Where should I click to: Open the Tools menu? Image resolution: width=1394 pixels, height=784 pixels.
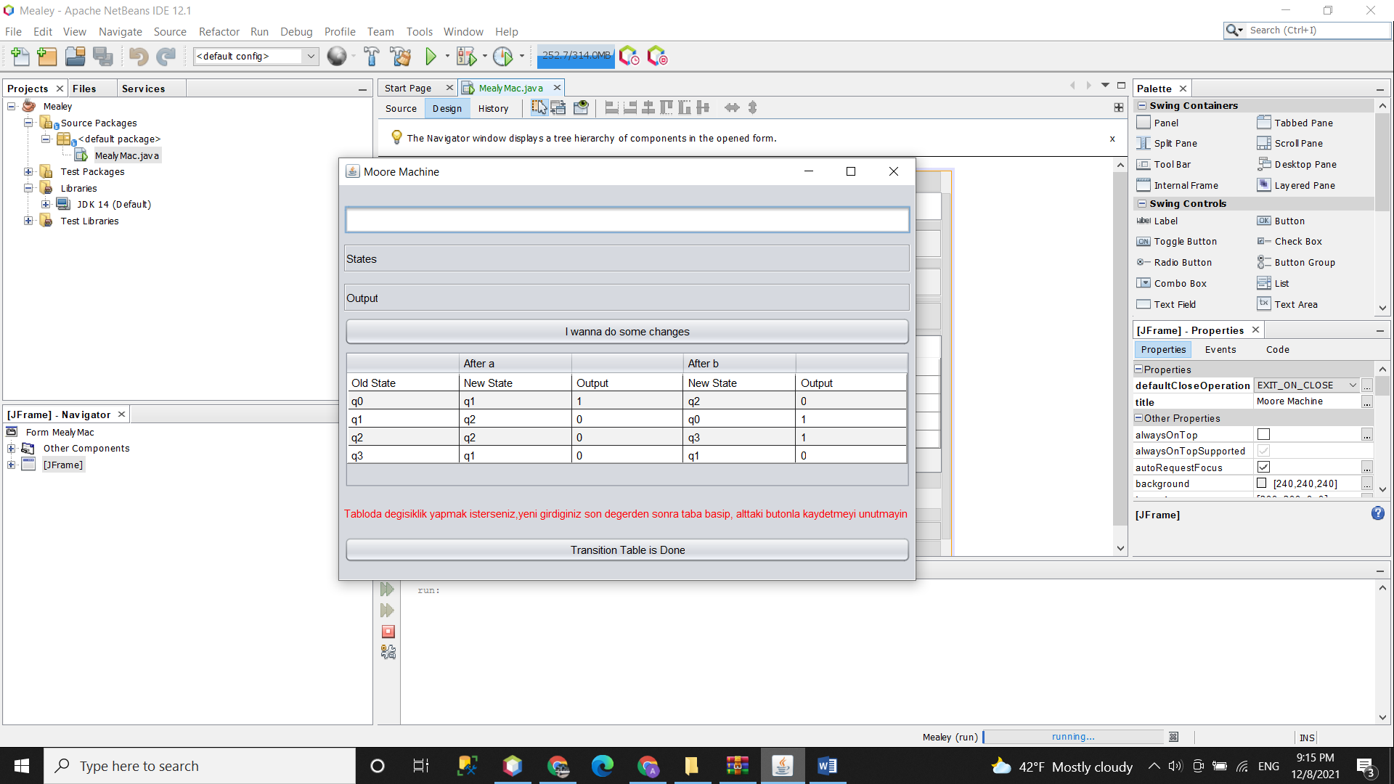(419, 31)
